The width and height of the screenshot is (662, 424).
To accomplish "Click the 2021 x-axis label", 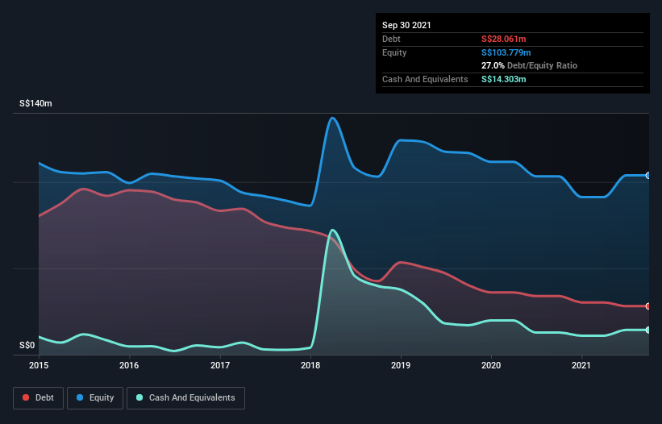I will 581,365.
